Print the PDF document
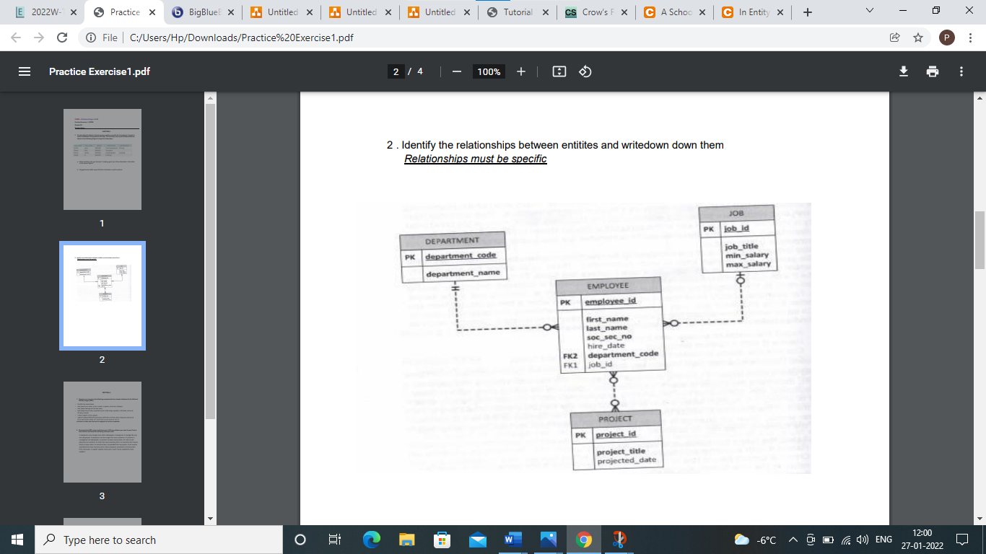 point(933,71)
